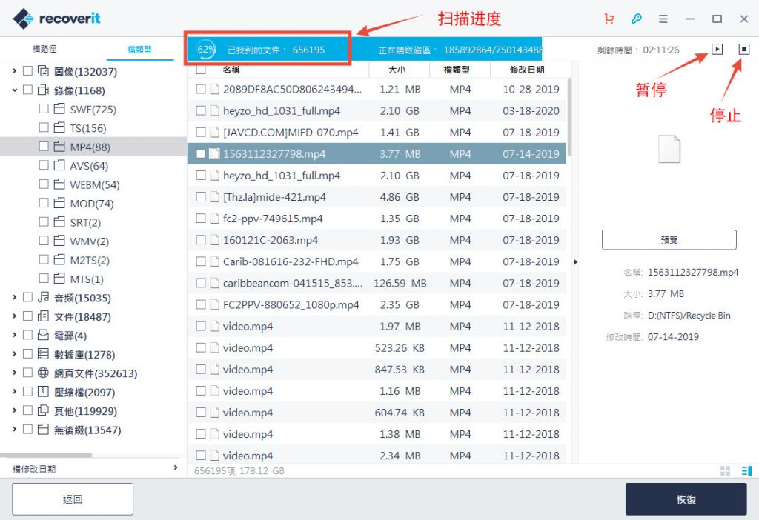Click the key registration icon
The image size is (759, 520).
tap(637, 19)
